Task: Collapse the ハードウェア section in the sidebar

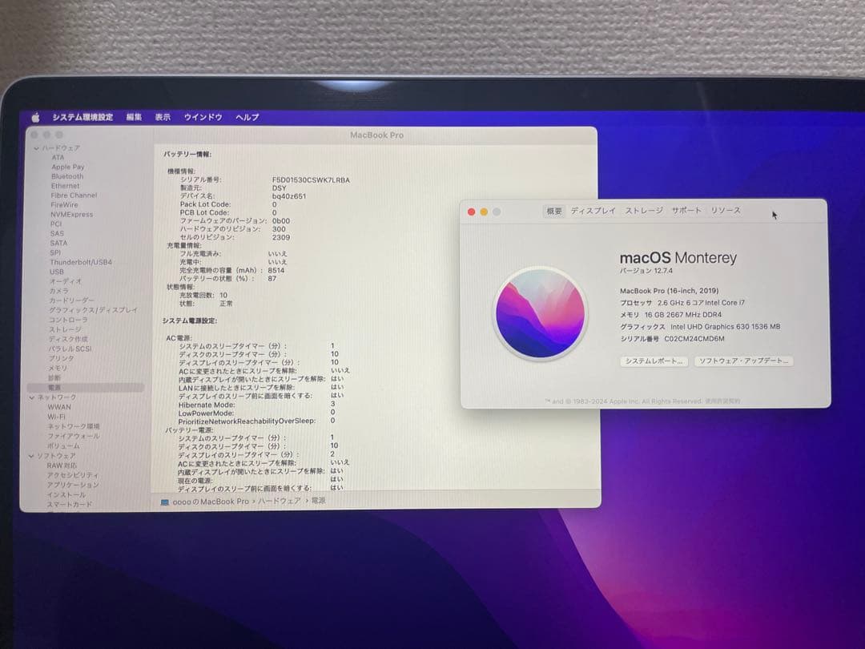Action: click(36, 148)
